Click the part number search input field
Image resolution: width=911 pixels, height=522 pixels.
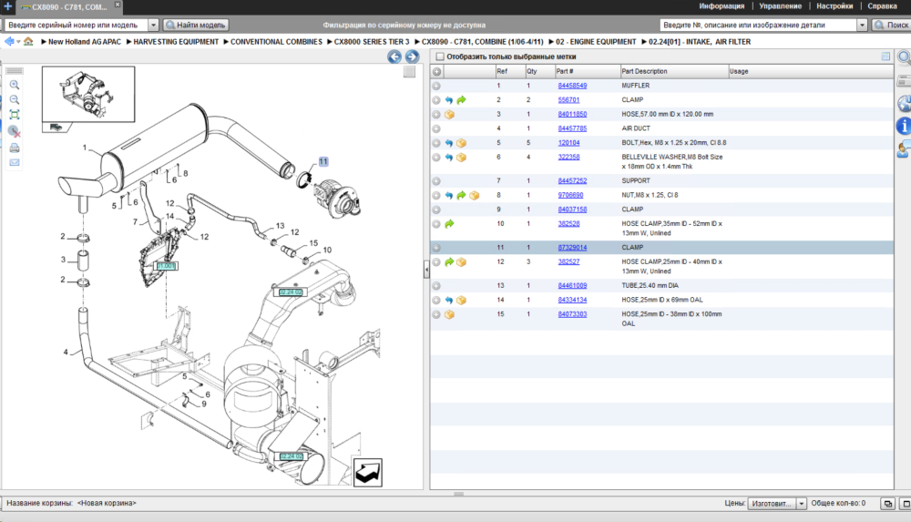pos(758,25)
